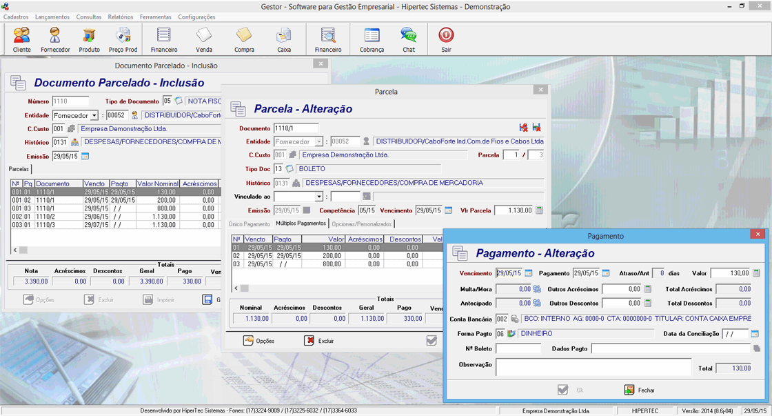Click calendar icon beside Vencimento in Parcela window

click(448, 210)
